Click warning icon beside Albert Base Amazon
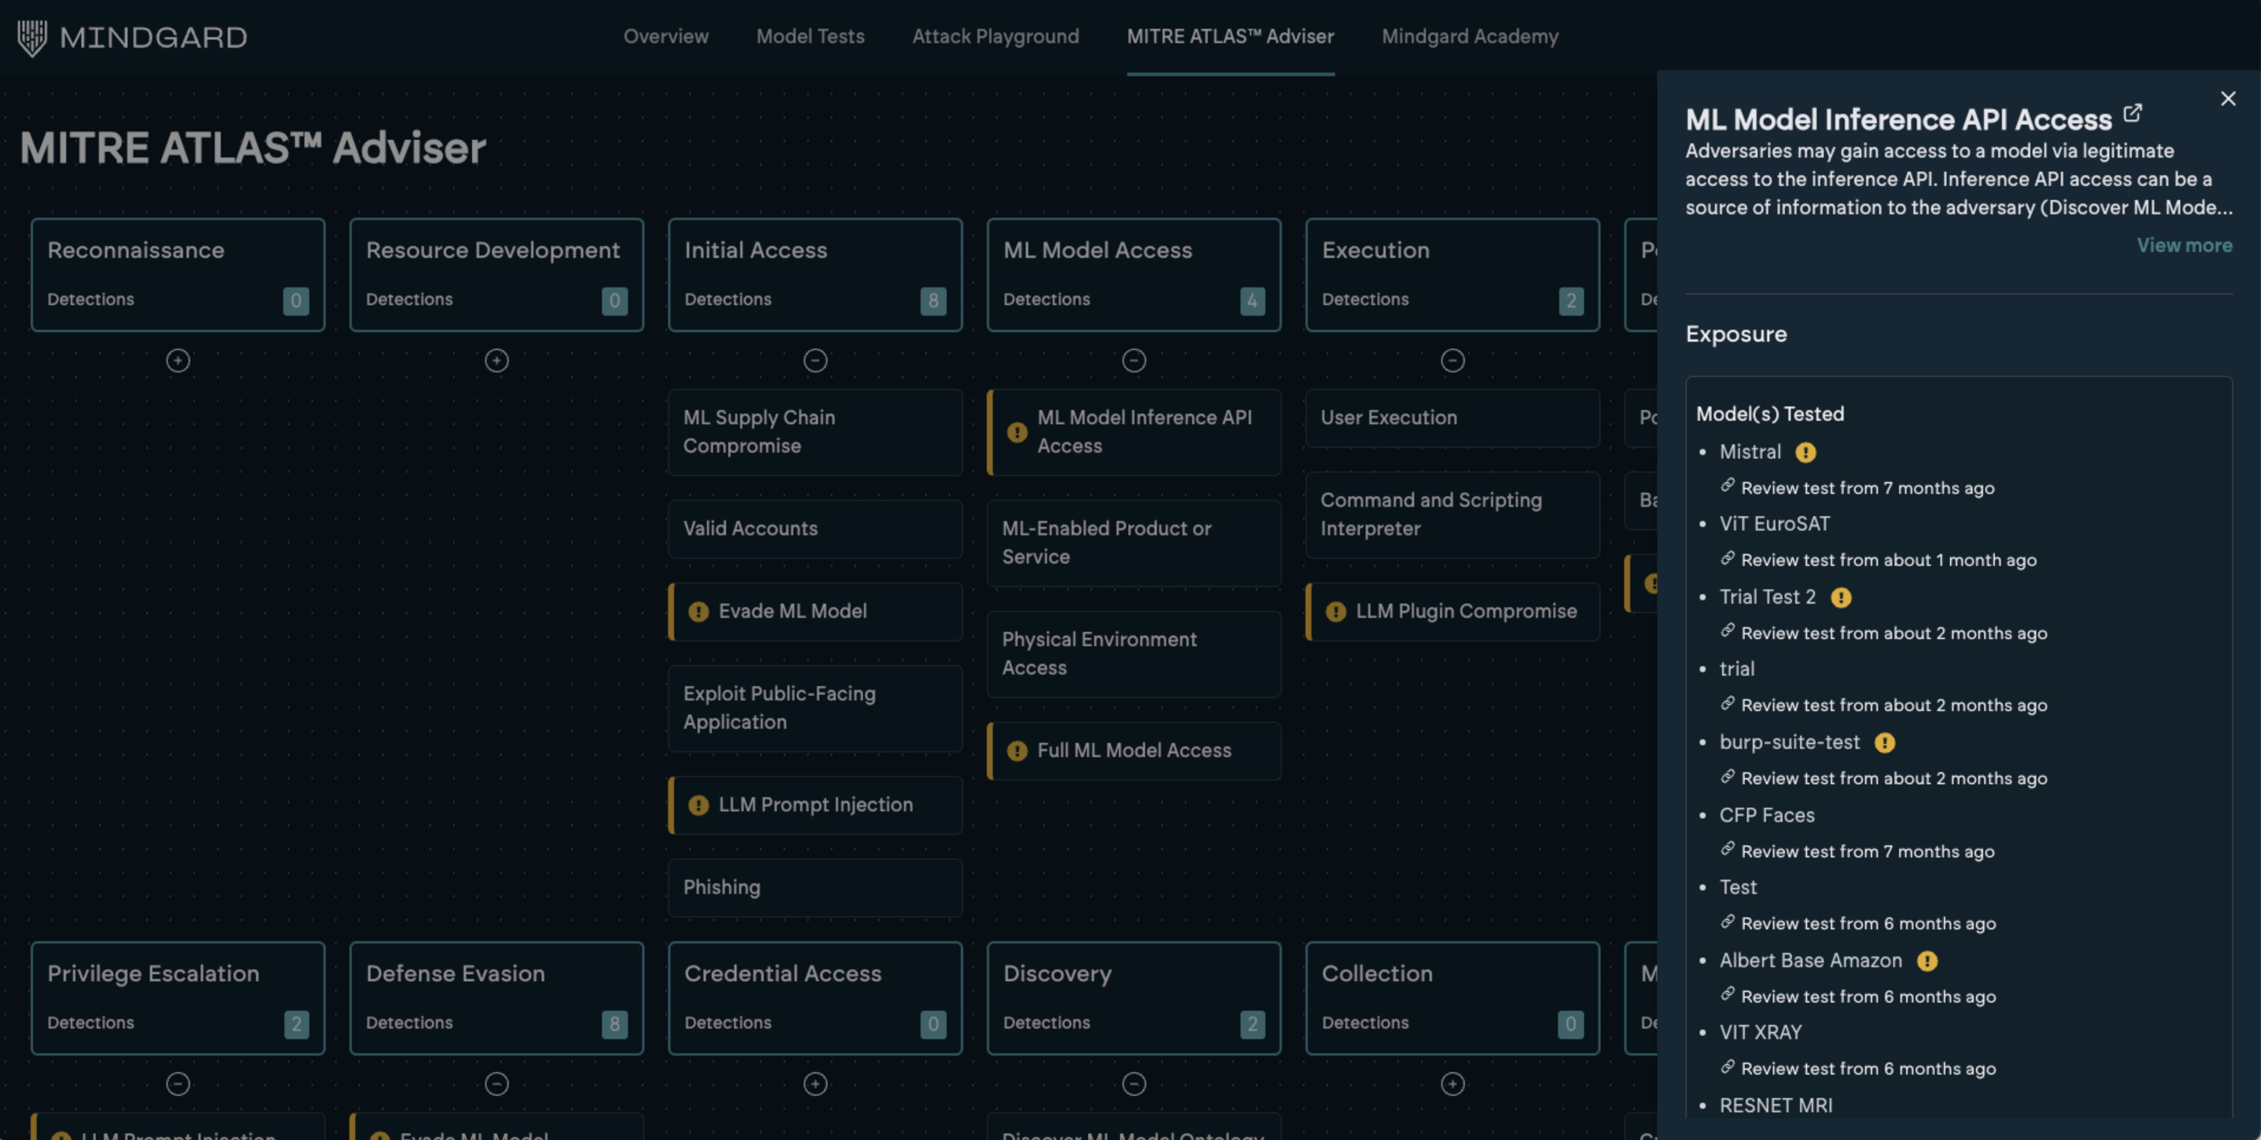The width and height of the screenshot is (2261, 1140). click(x=1926, y=961)
